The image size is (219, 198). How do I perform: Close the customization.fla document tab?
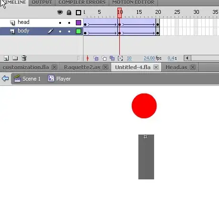pyautogui.click(x=54, y=67)
